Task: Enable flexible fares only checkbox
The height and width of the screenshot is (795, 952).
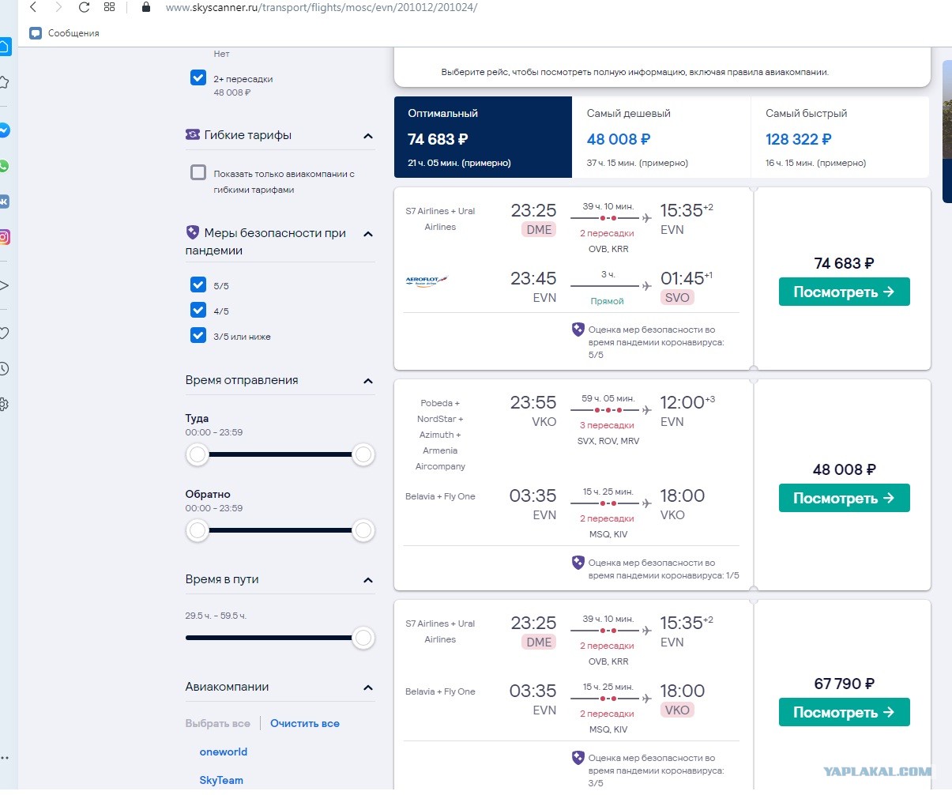Action: pos(198,172)
